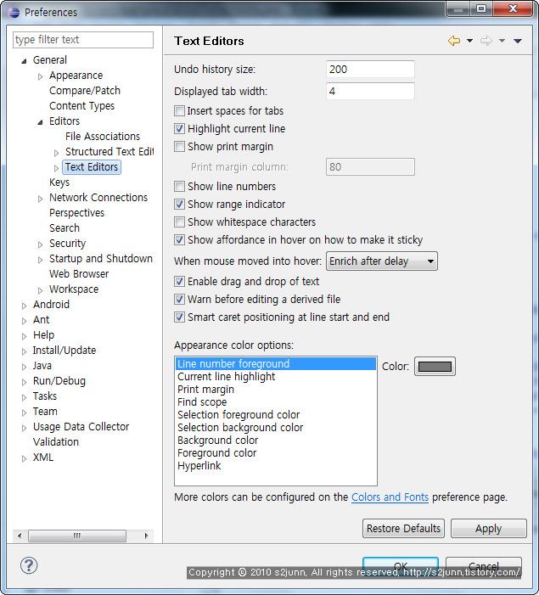Select Content Types preference page

pyautogui.click(x=82, y=106)
